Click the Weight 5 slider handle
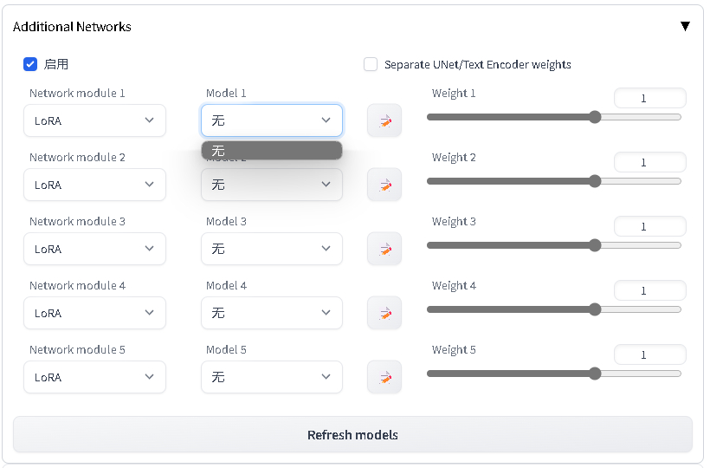The height and width of the screenshot is (468, 710). [595, 374]
